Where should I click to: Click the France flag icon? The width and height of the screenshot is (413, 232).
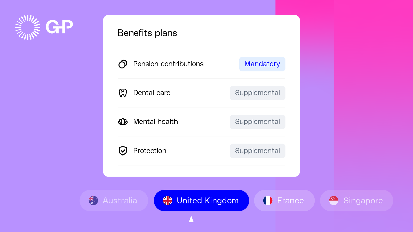point(268,201)
